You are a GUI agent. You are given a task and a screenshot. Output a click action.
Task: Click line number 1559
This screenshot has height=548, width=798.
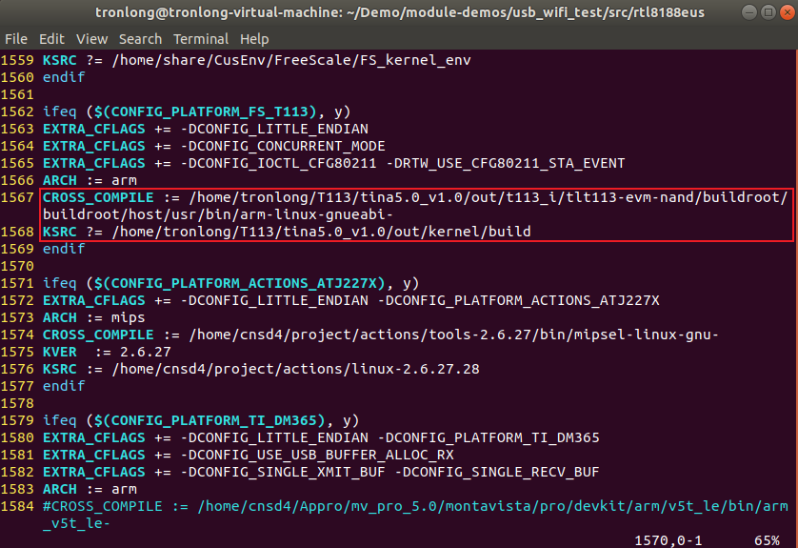tap(17, 60)
